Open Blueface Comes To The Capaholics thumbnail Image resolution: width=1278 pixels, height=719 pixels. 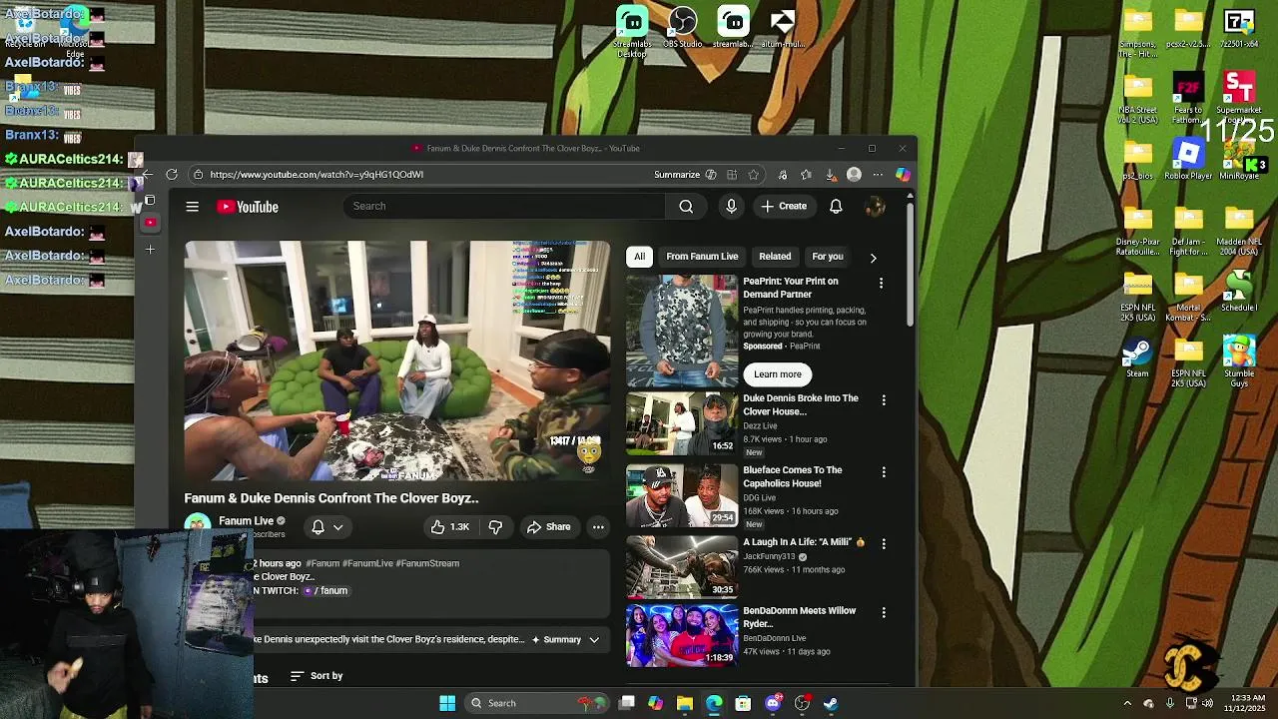[x=682, y=495]
